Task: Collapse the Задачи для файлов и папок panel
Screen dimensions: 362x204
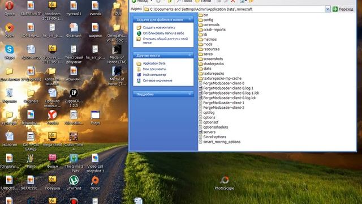Action: point(190,19)
